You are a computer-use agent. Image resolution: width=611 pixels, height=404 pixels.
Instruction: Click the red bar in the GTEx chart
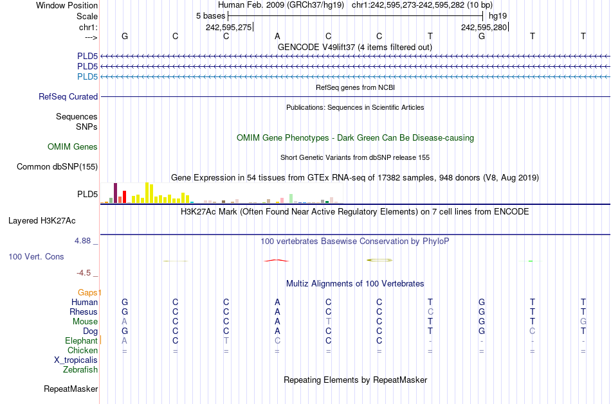[x=124, y=197]
